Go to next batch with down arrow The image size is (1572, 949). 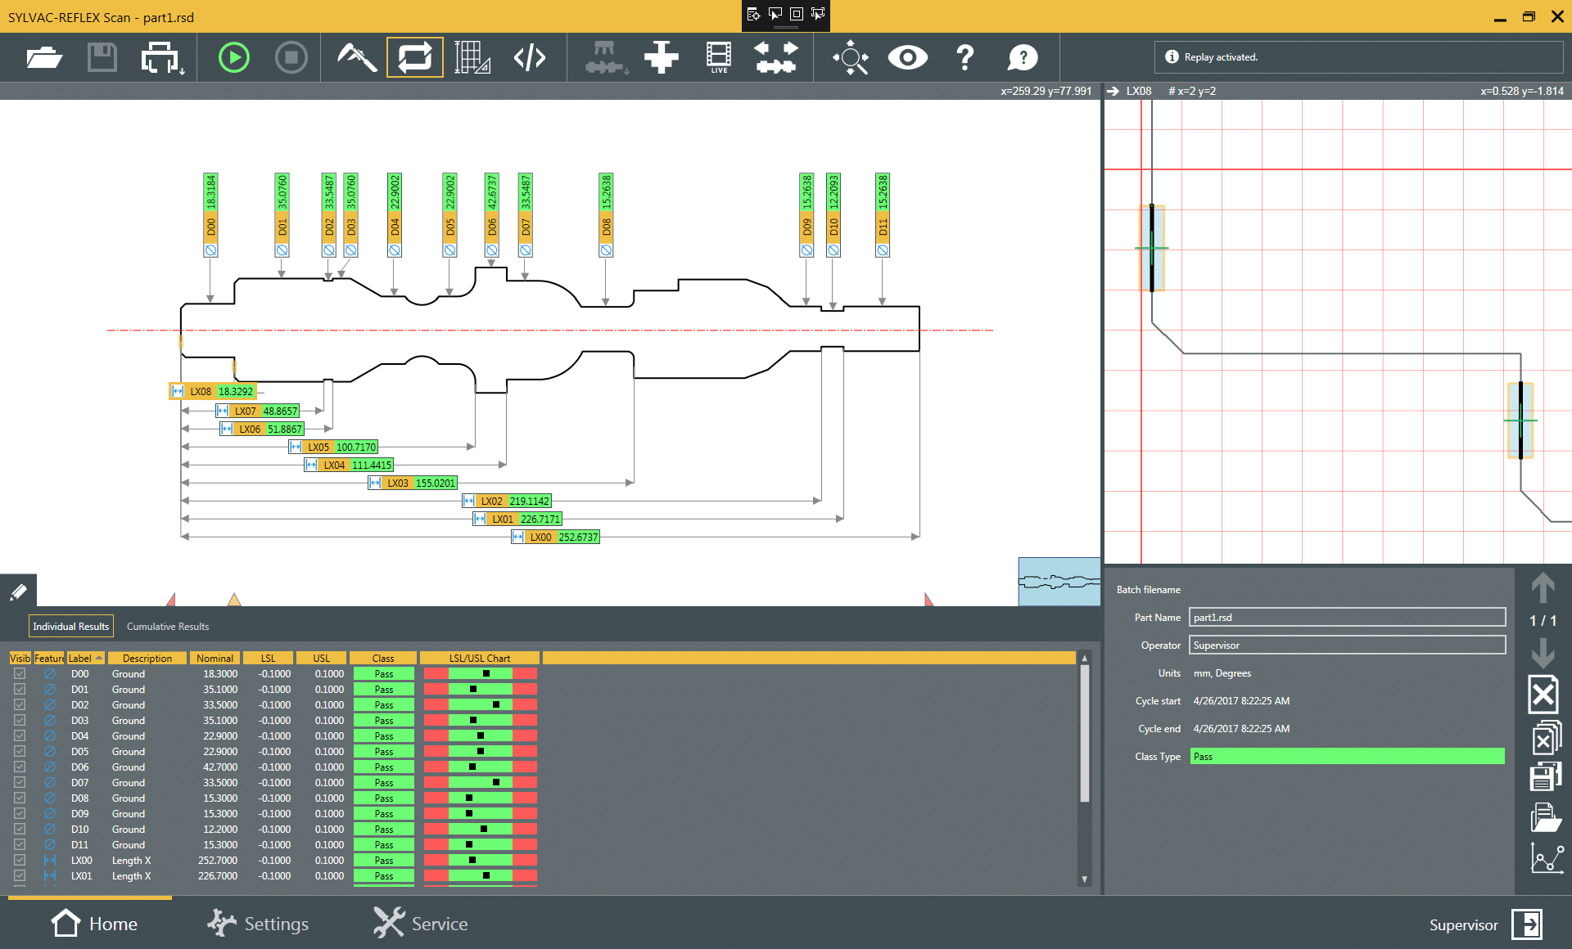pyautogui.click(x=1543, y=652)
